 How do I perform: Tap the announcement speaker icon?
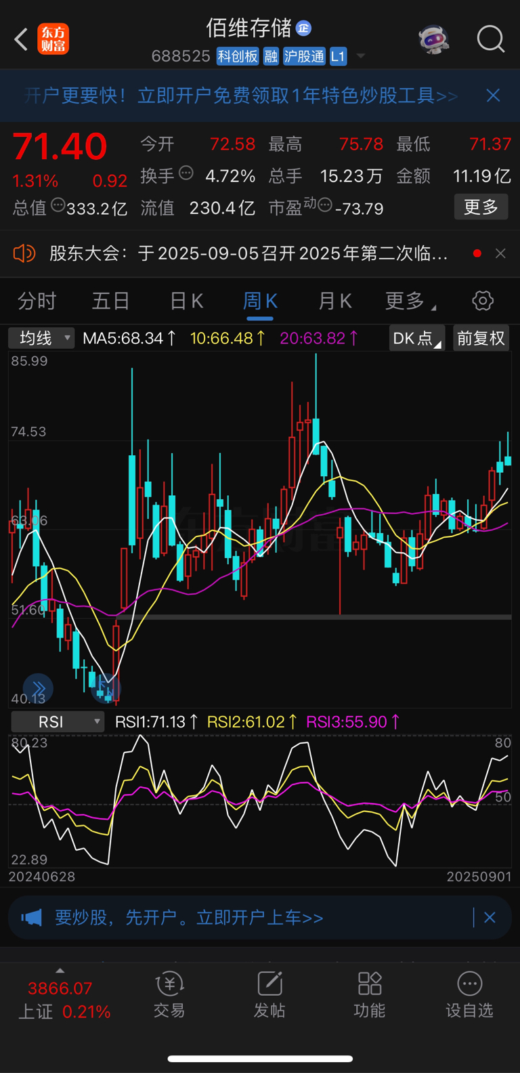24,253
